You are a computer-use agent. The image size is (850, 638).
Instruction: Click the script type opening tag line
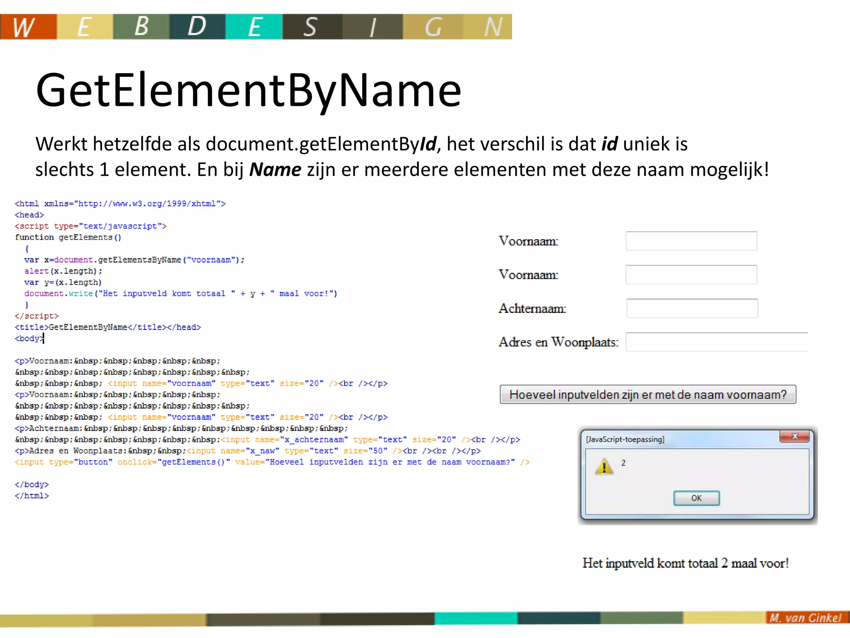(x=90, y=226)
